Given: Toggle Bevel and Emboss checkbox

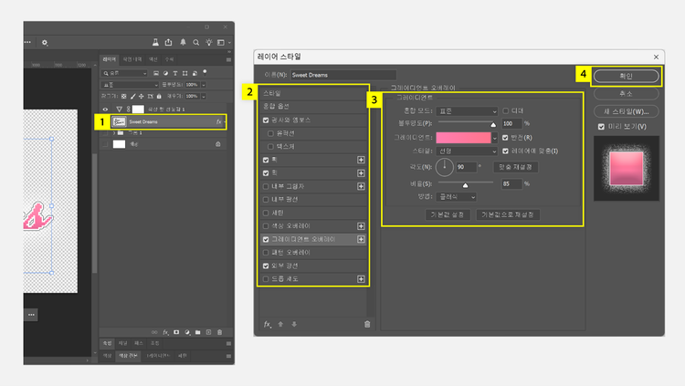Looking at the screenshot, I should [266, 120].
